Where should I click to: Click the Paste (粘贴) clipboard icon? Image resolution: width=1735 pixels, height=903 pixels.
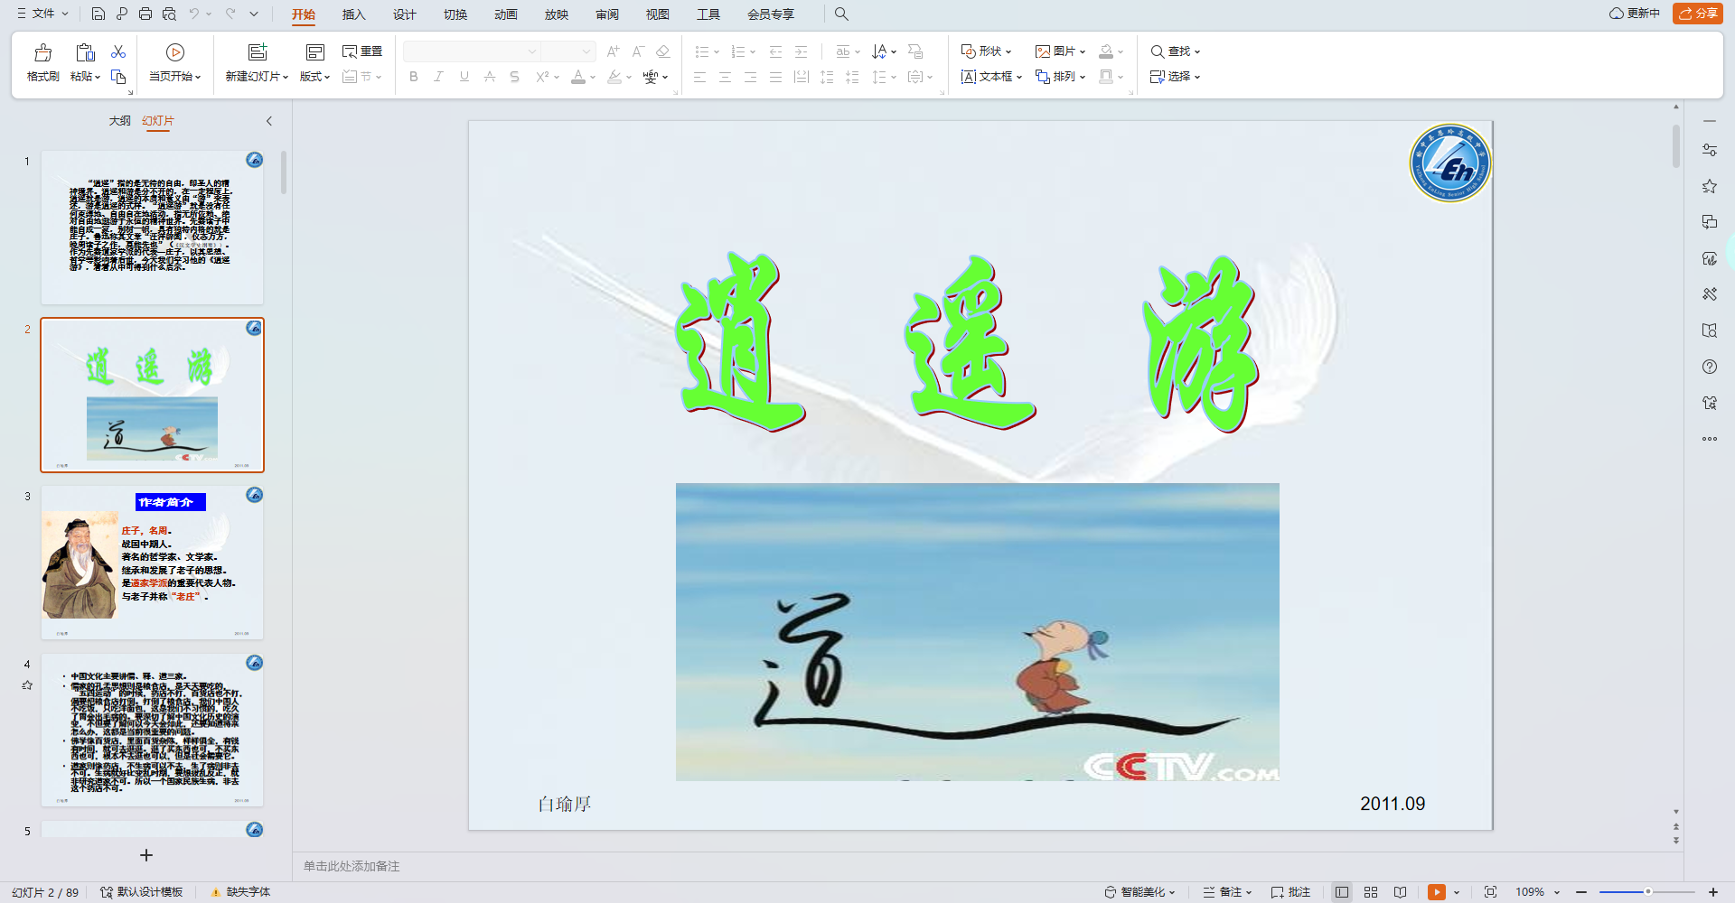(85, 52)
